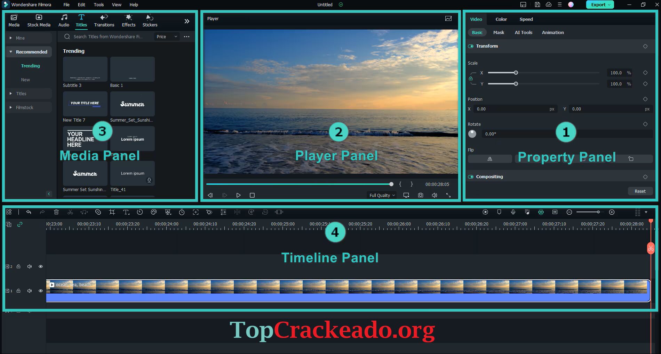This screenshot has width=661, height=354.
Task: Select the Stickers panel
Action: pyautogui.click(x=150, y=20)
